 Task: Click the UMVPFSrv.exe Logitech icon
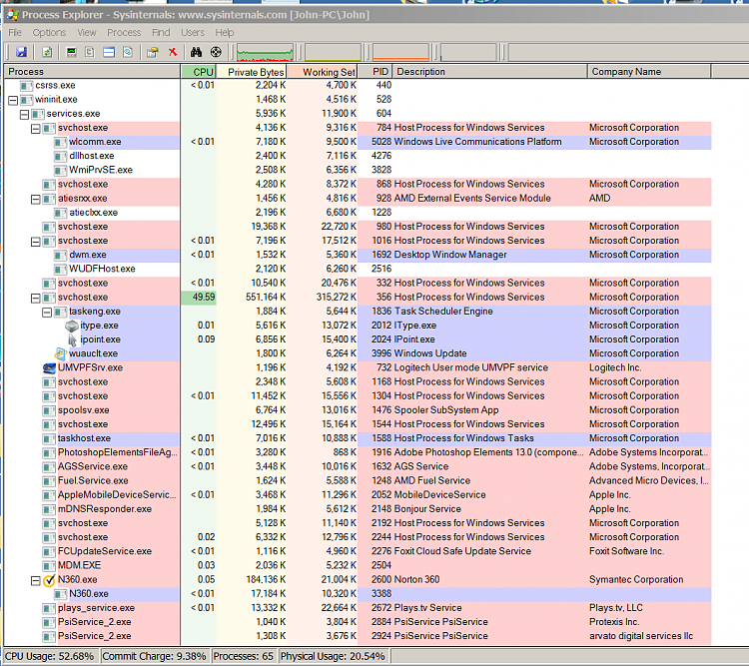49,367
